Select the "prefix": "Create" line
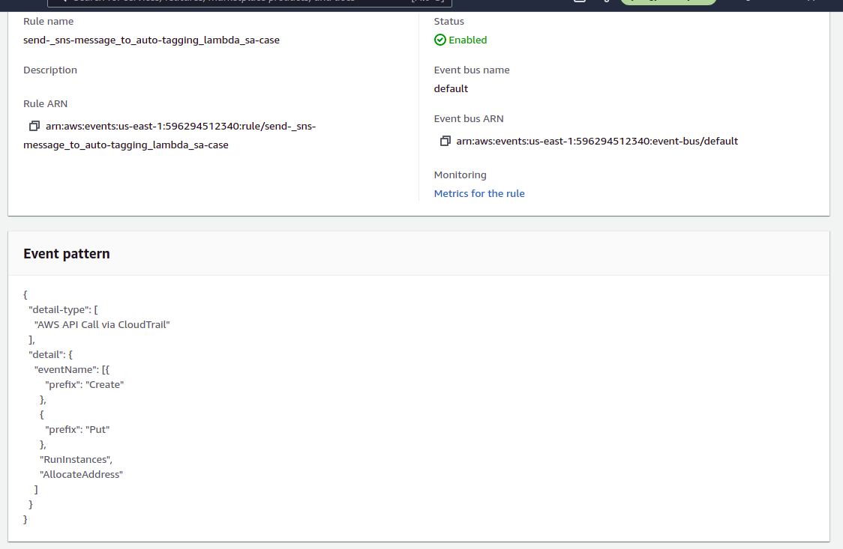Screen dimensions: 843x549 (85, 385)
